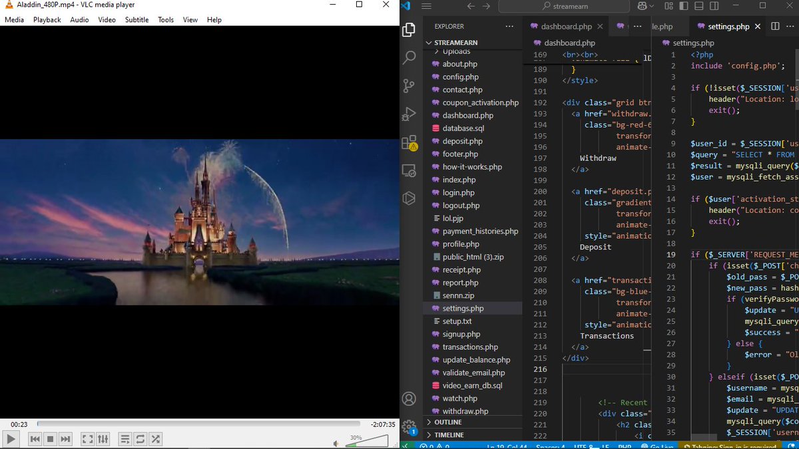Open the Accounts menu in VS Code

pos(409,399)
